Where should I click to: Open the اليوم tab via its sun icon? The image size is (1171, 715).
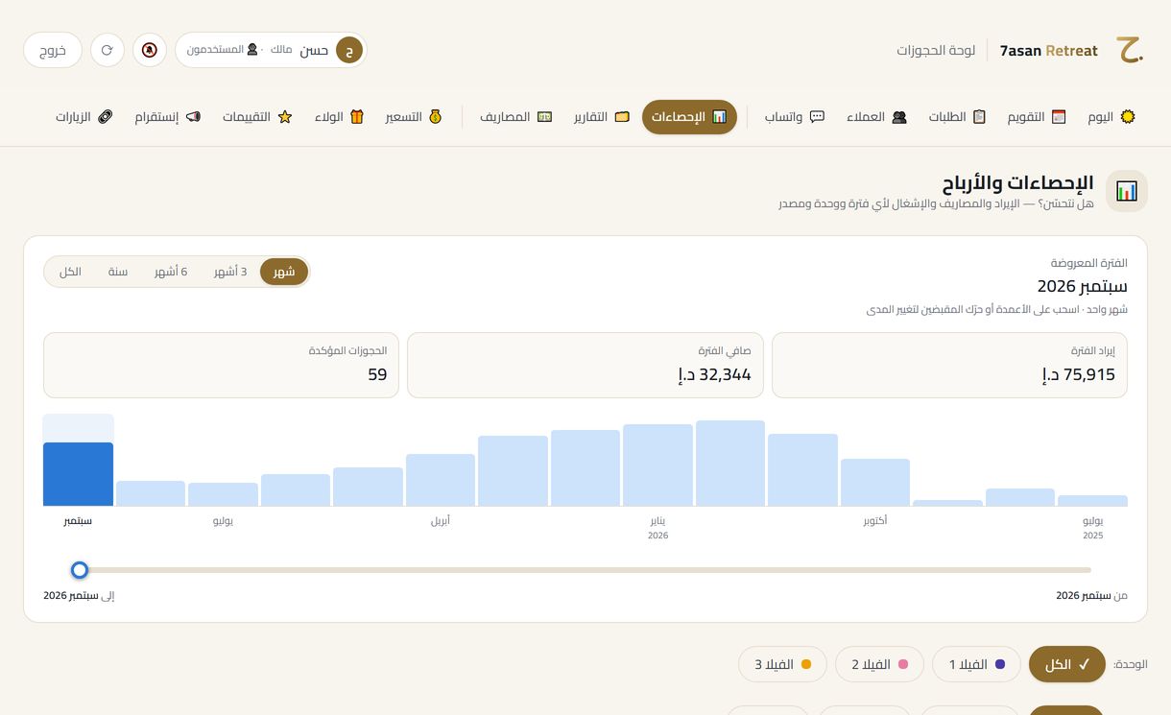tap(1128, 117)
